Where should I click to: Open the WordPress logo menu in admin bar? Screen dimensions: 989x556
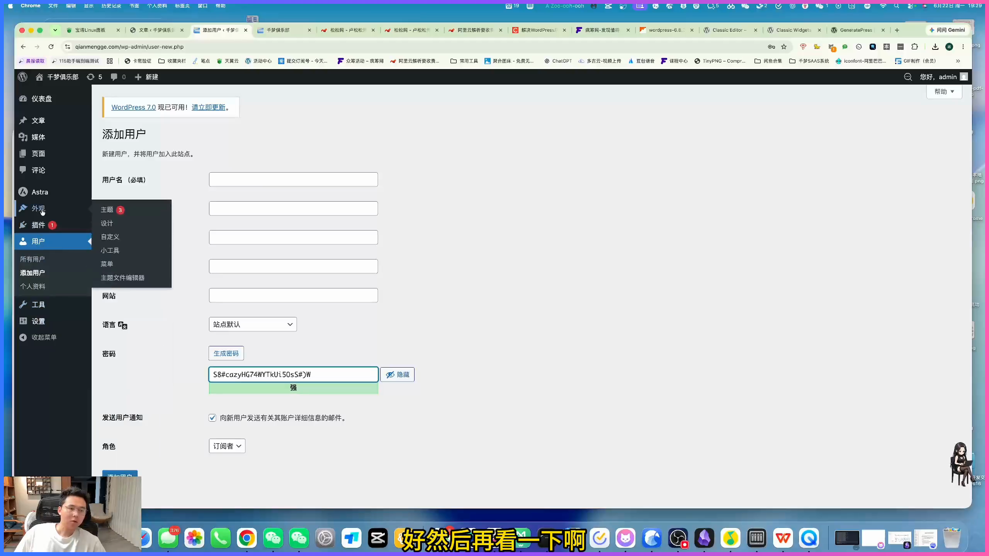tap(23, 77)
